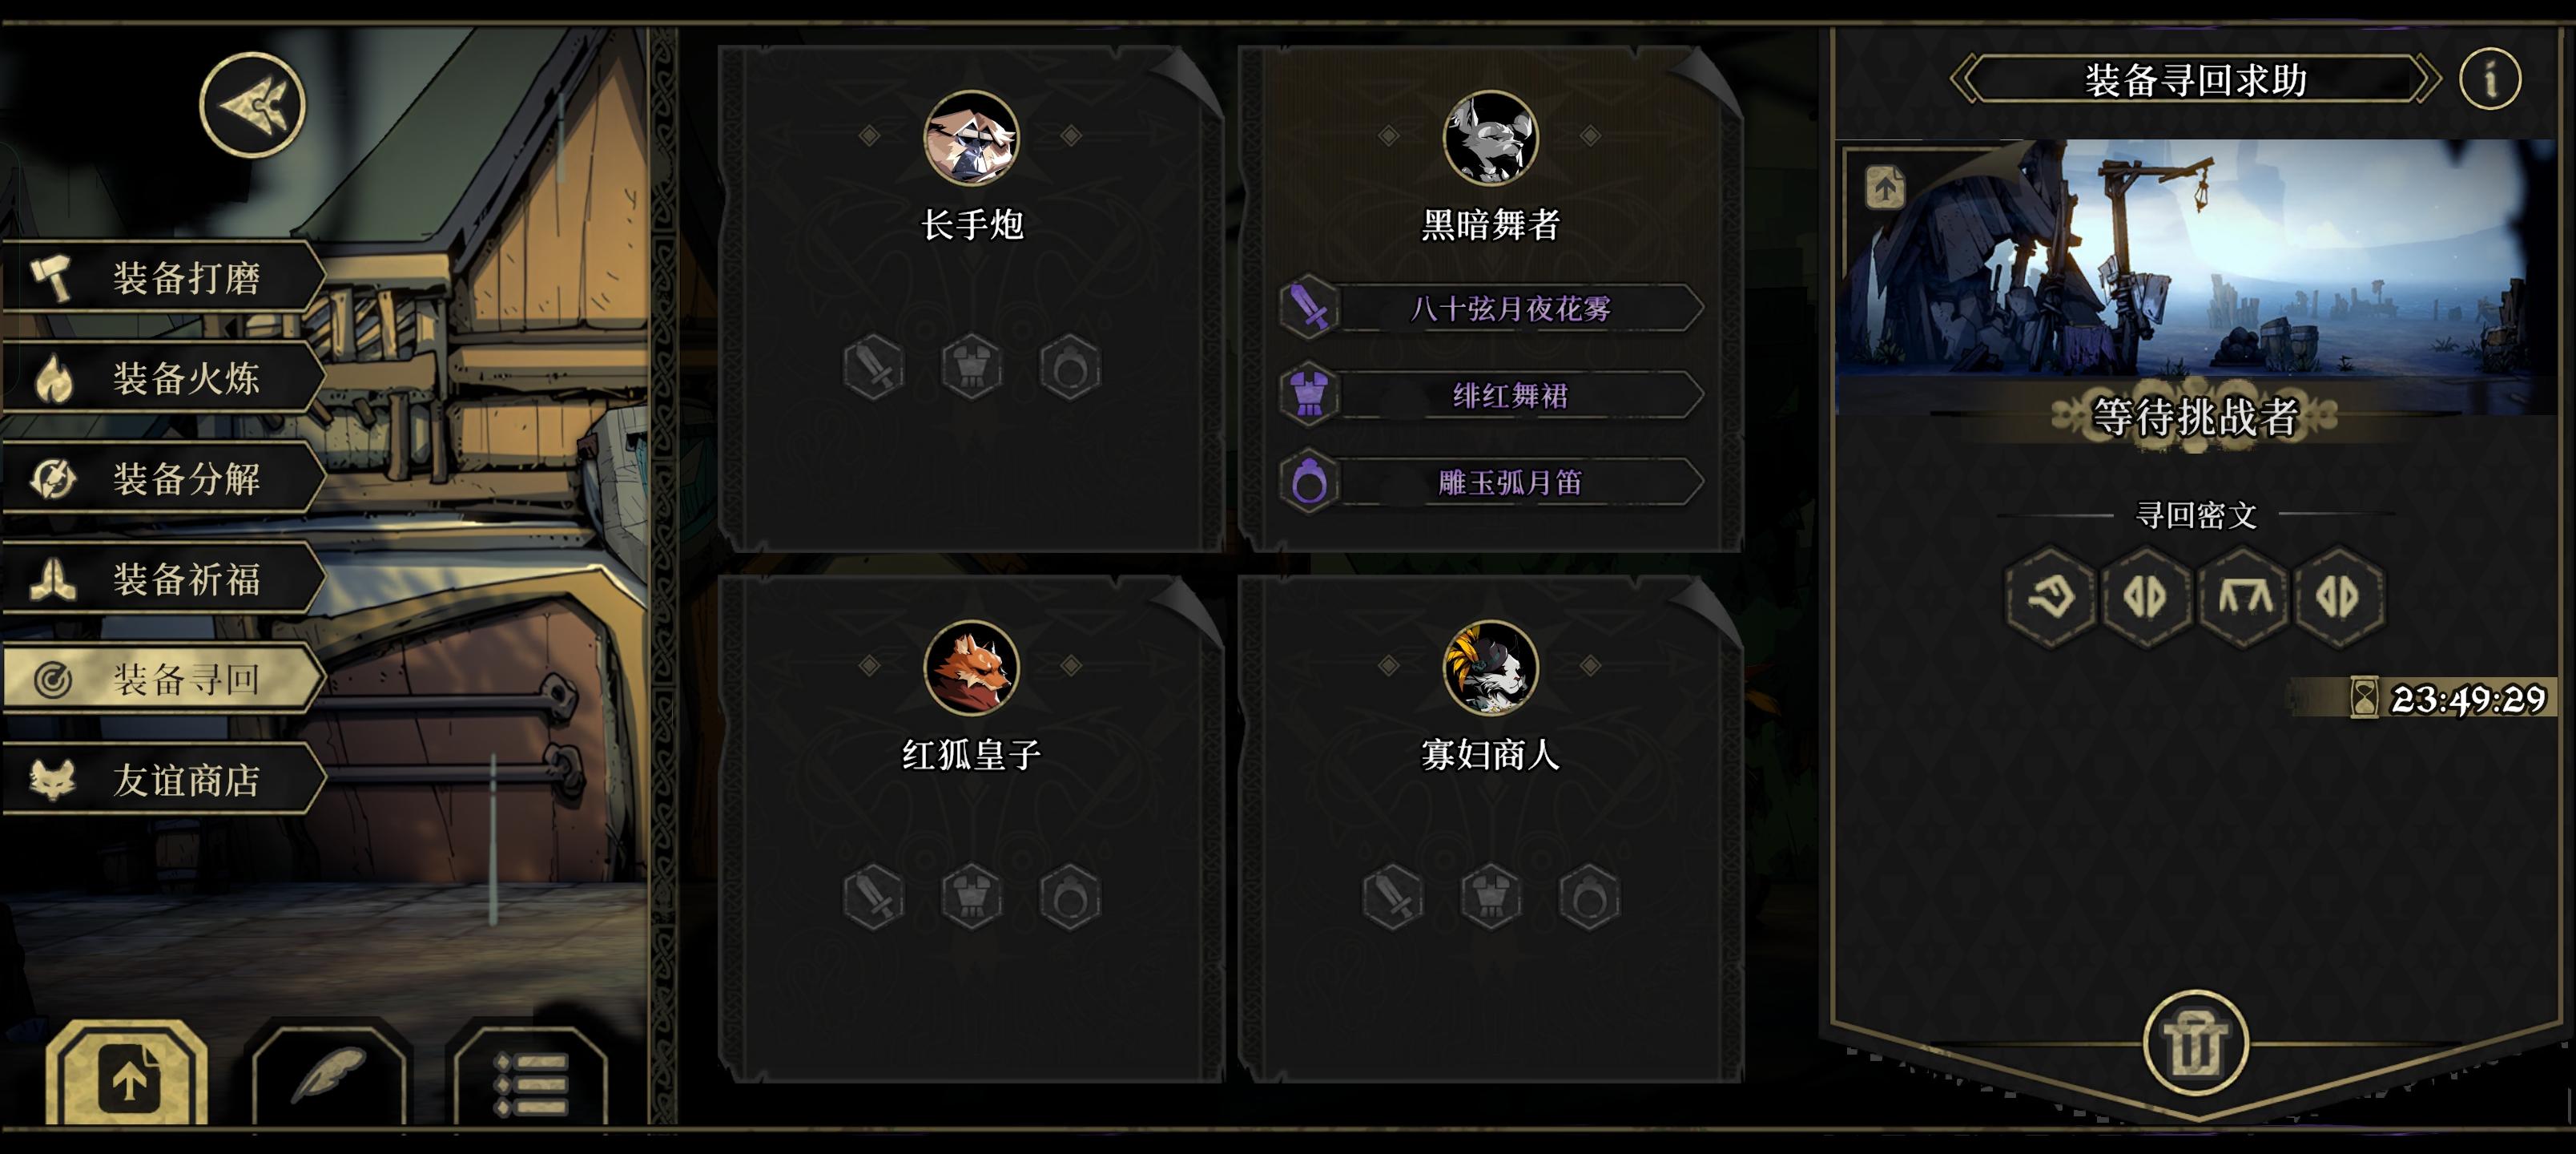The width and height of the screenshot is (2576, 1154).
Task: Open the info icon next to 装备寻回求助
Action: (2489, 79)
